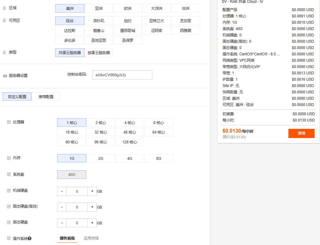
Task: Select the 2G memory option
Action: click(100, 158)
